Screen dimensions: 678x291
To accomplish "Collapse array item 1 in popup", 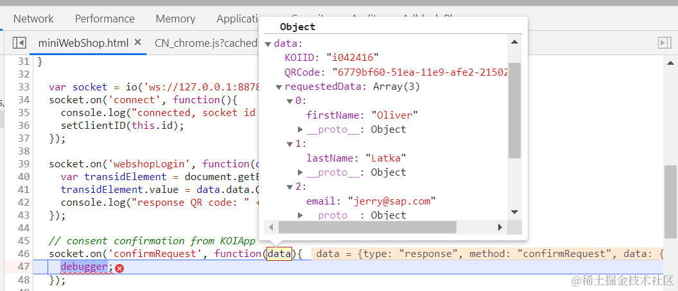I will click(x=290, y=144).
